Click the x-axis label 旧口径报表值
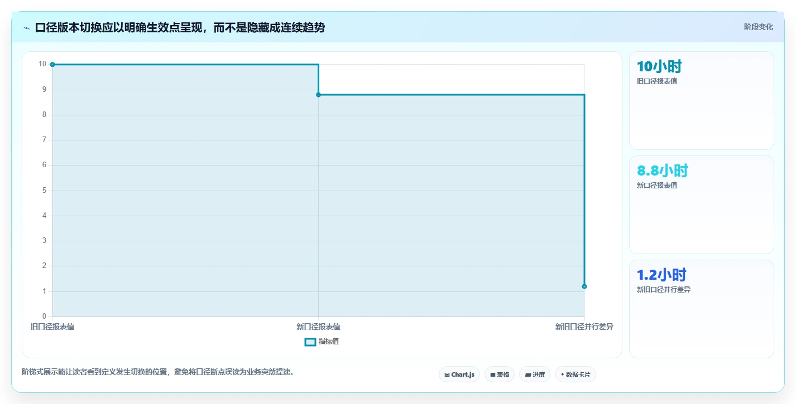Viewport: 796px width, 404px height. click(x=52, y=327)
